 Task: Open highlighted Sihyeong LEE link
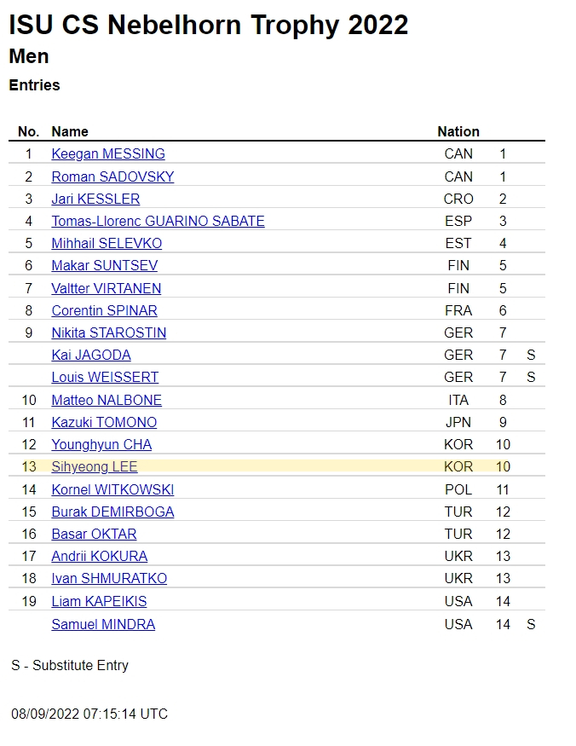(x=94, y=466)
